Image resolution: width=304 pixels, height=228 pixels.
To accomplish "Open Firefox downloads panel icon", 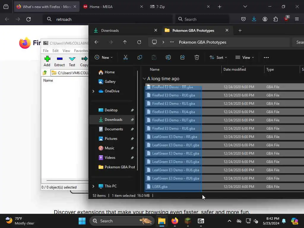I will pos(254,19).
